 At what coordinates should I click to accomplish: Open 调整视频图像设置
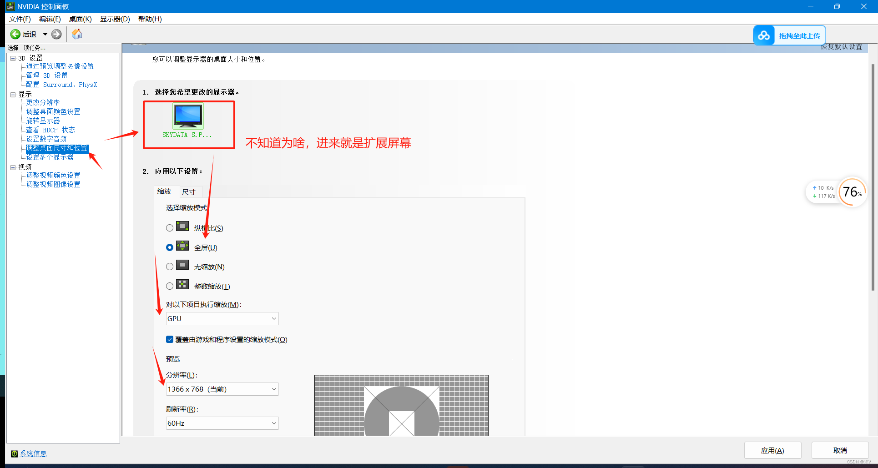(53, 185)
